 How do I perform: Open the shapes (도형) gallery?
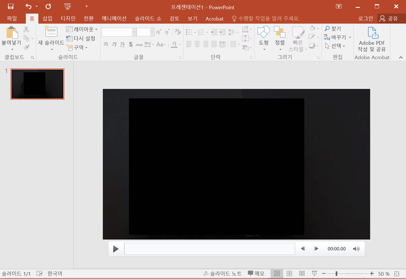264,38
